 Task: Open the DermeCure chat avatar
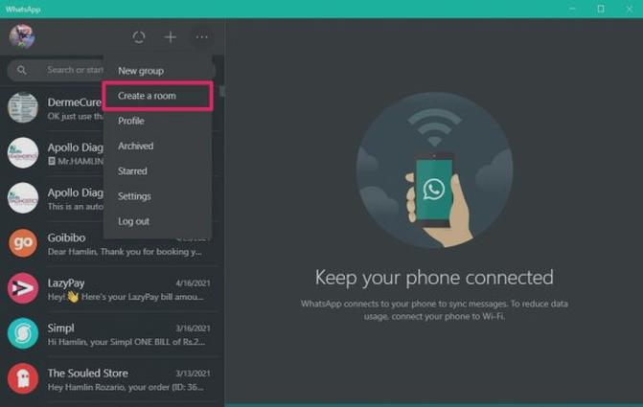pyautogui.click(x=23, y=107)
